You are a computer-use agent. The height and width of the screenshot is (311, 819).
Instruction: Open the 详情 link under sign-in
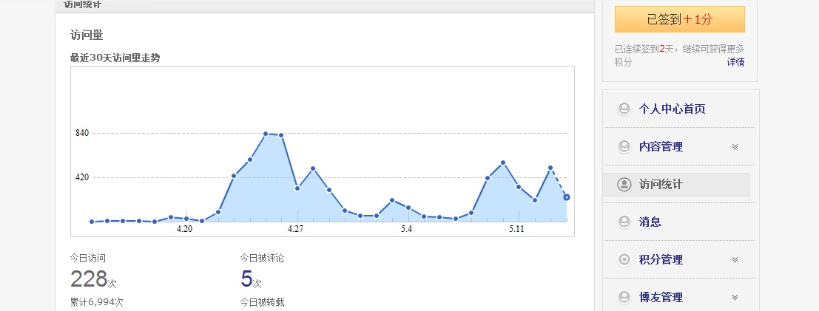click(735, 62)
